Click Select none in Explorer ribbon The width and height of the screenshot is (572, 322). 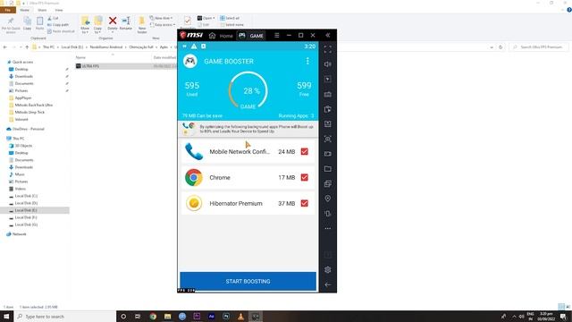click(x=232, y=25)
